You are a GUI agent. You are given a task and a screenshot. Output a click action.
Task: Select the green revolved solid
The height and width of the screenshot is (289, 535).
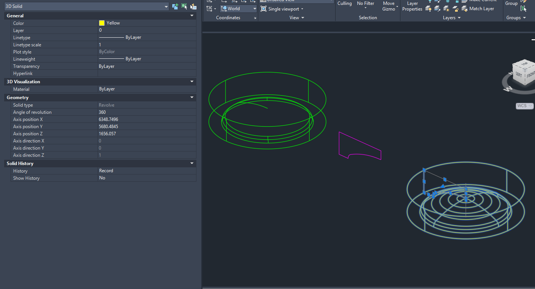point(267,110)
